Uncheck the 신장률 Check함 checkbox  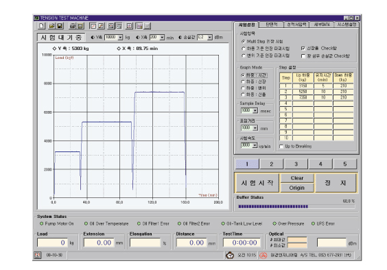pos(303,49)
